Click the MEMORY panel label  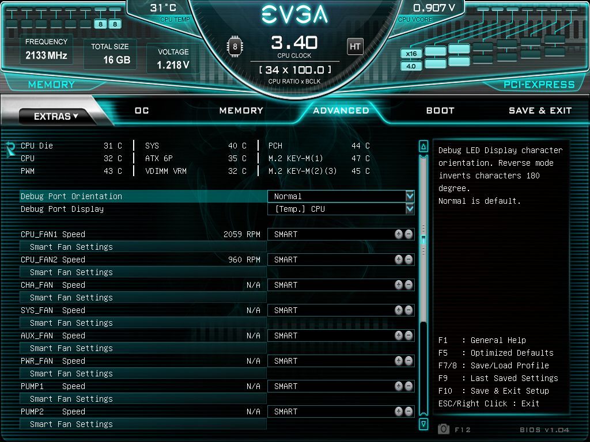tap(51, 85)
